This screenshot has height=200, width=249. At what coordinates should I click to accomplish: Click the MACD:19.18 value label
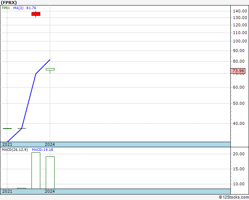click(42, 150)
